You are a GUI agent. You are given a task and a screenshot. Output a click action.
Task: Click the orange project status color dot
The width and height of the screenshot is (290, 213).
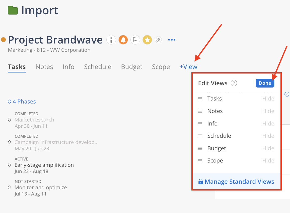[x=4, y=39]
